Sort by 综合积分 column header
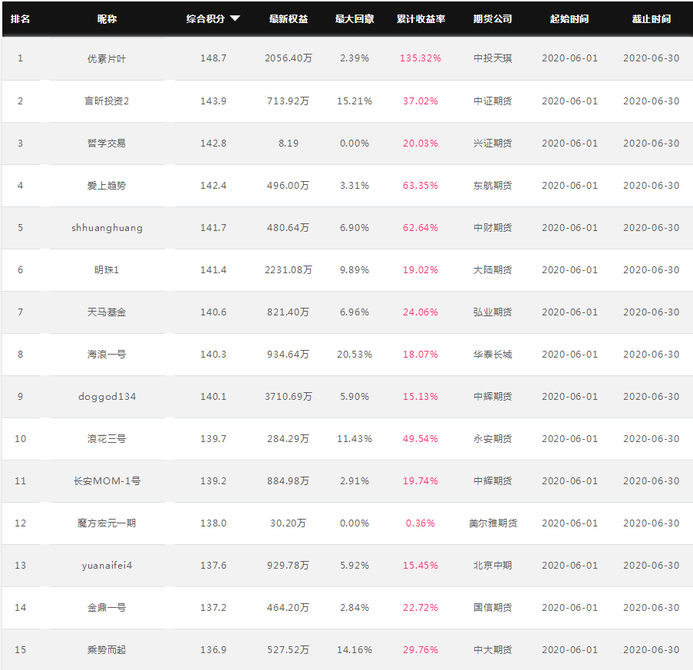693x670 pixels. click(206, 19)
